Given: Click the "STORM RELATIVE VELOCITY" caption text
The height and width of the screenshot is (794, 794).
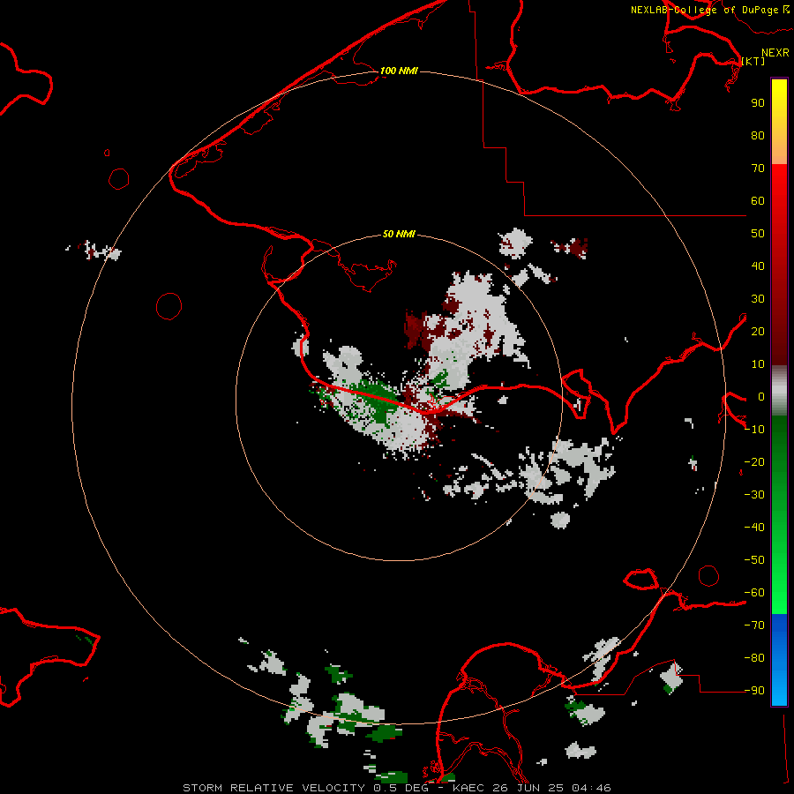Looking at the screenshot, I should (273, 788).
